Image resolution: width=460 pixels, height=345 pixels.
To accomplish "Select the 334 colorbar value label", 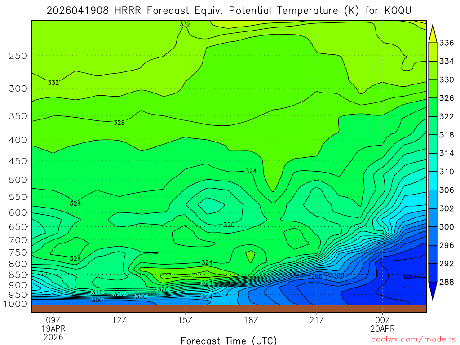I will point(447,61).
